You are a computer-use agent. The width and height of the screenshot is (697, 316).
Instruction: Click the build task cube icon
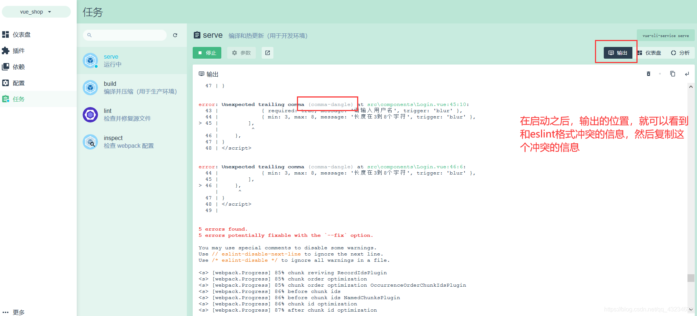tap(90, 88)
